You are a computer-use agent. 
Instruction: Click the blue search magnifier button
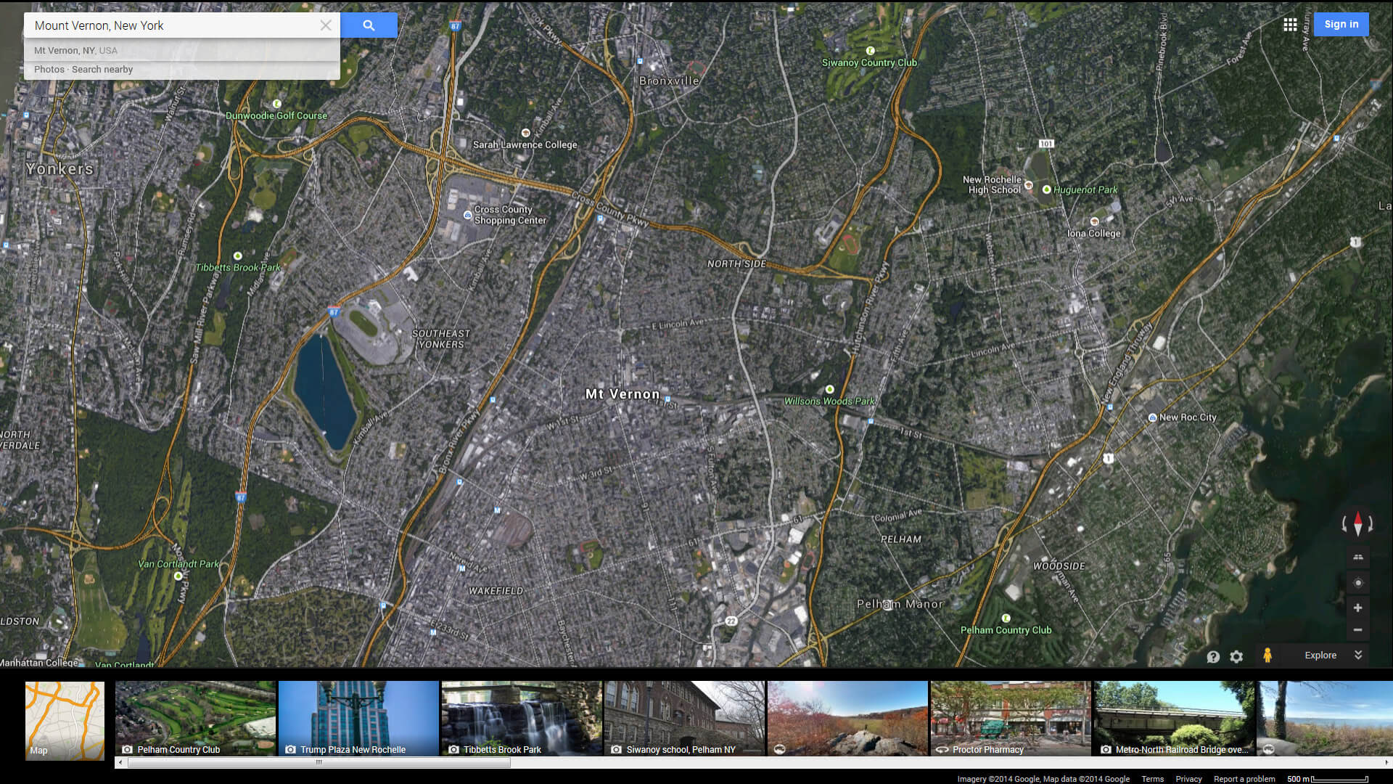pos(369,25)
